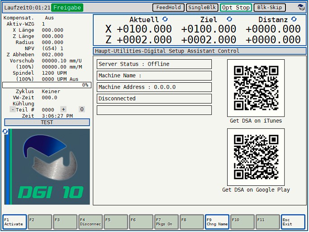
Task: Click the F8 softkey
Action: click(x=191, y=222)
